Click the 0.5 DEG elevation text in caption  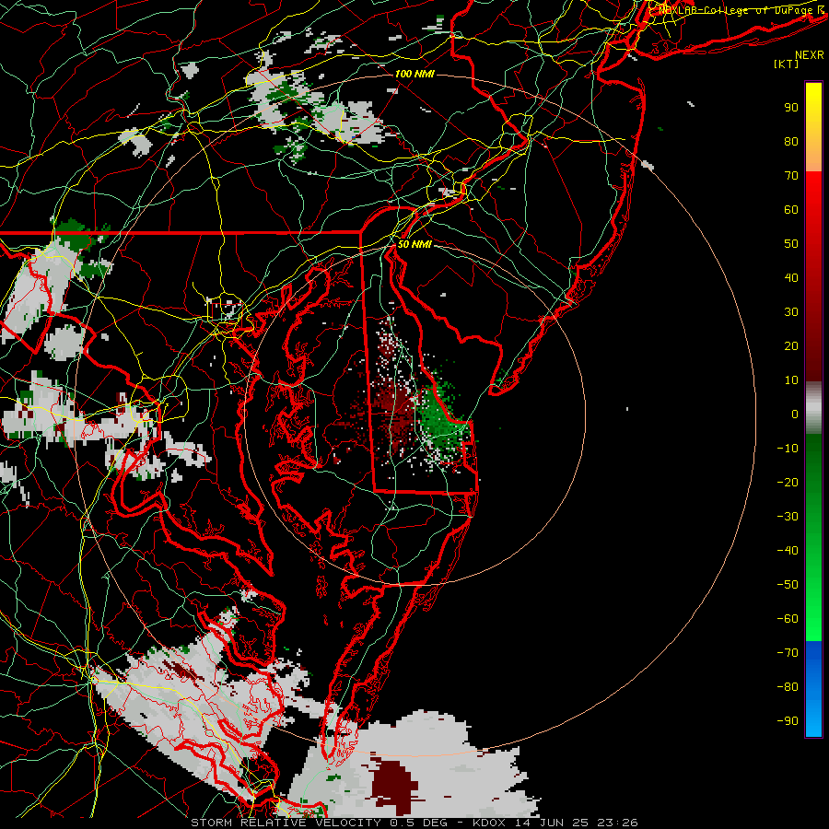(x=419, y=823)
